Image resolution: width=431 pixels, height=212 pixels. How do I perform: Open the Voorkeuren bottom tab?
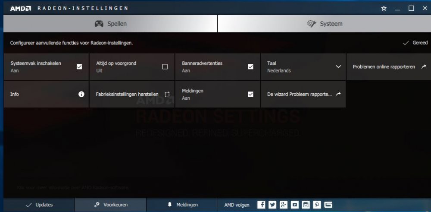pos(110,205)
